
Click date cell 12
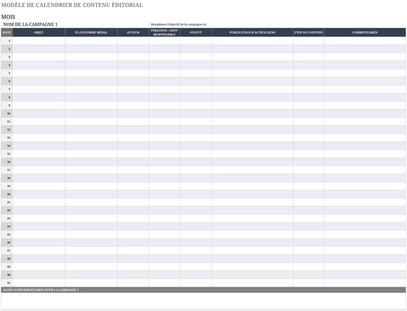(7, 129)
